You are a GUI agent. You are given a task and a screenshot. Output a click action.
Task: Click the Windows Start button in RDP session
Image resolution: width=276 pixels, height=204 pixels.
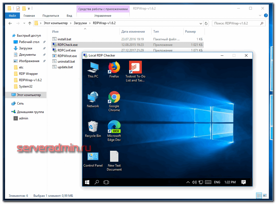87,182
